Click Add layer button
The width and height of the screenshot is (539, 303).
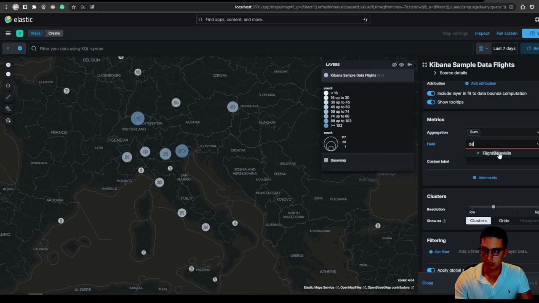[368, 179]
